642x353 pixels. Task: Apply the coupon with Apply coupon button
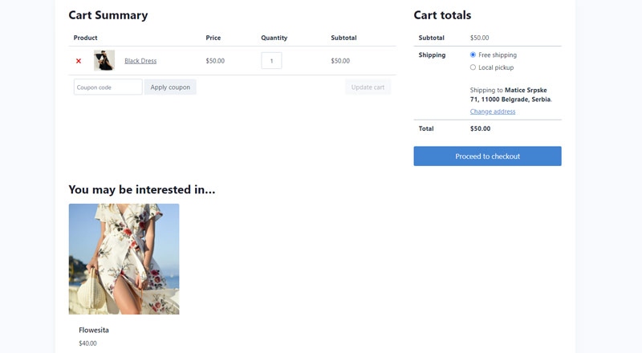[x=170, y=87]
